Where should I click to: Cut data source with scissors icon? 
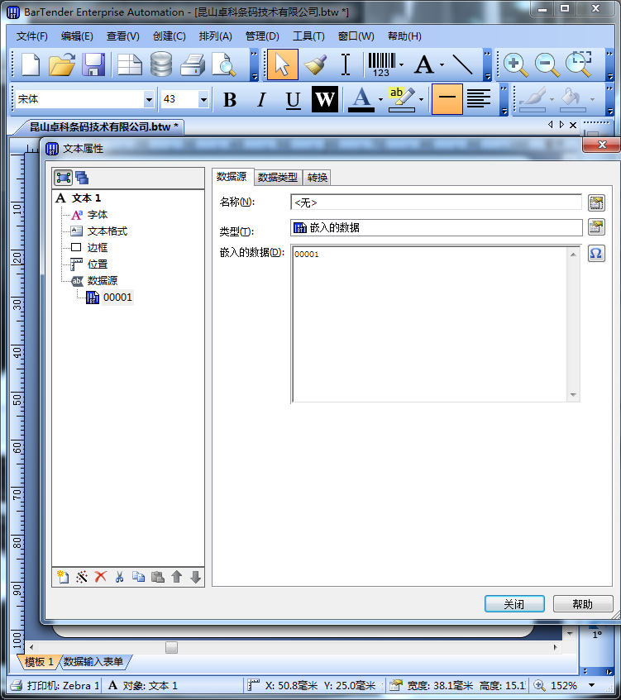119,577
